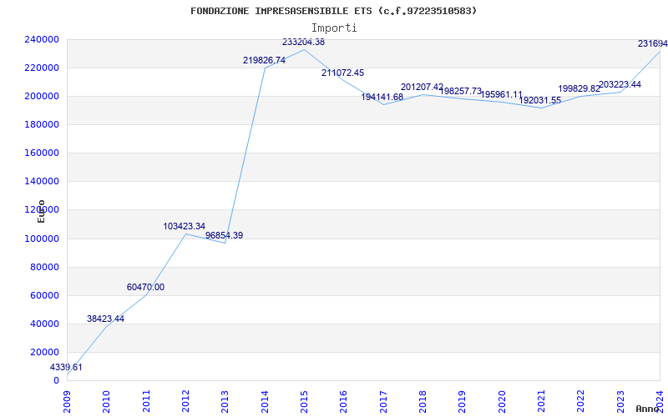Click the 80000 y-axis label
Viewport: 668px width, 417px height.
click(x=47, y=267)
